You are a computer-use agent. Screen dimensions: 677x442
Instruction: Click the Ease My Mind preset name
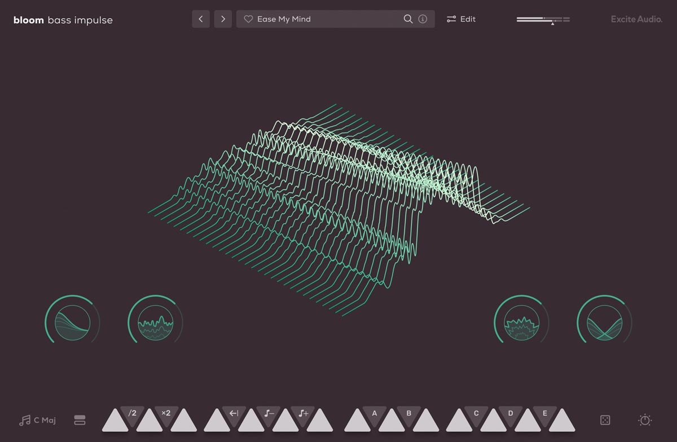click(x=284, y=19)
